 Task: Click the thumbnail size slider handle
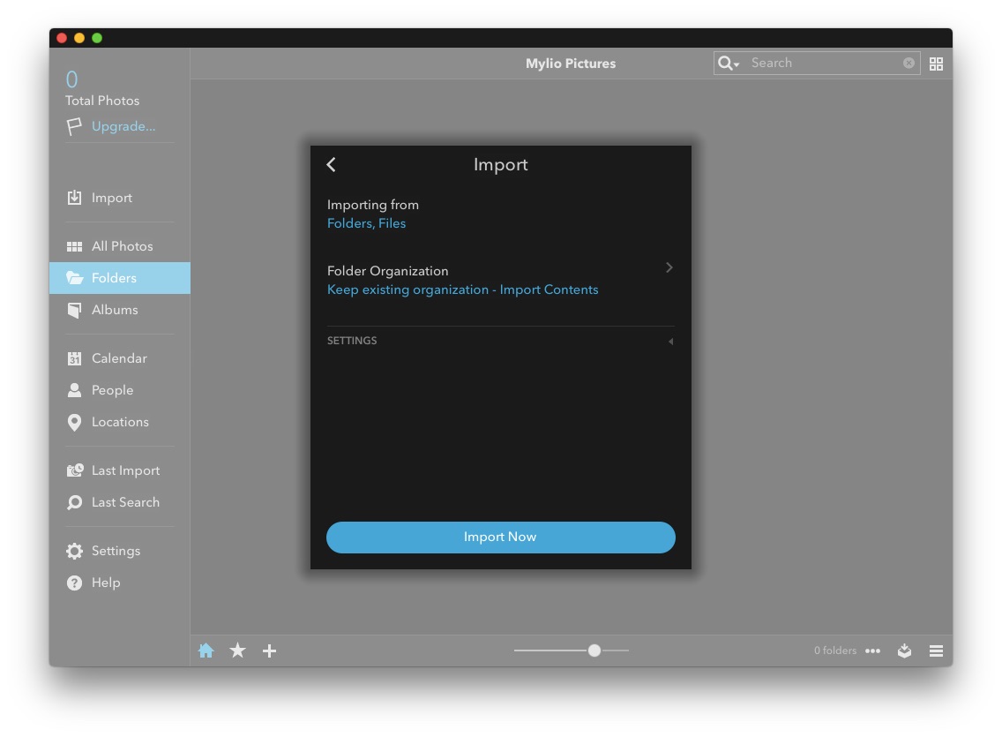pyautogui.click(x=594, y=651)
